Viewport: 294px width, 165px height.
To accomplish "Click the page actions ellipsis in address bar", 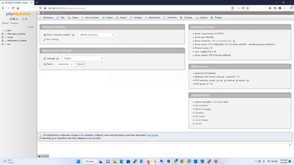I will (238, 8).
